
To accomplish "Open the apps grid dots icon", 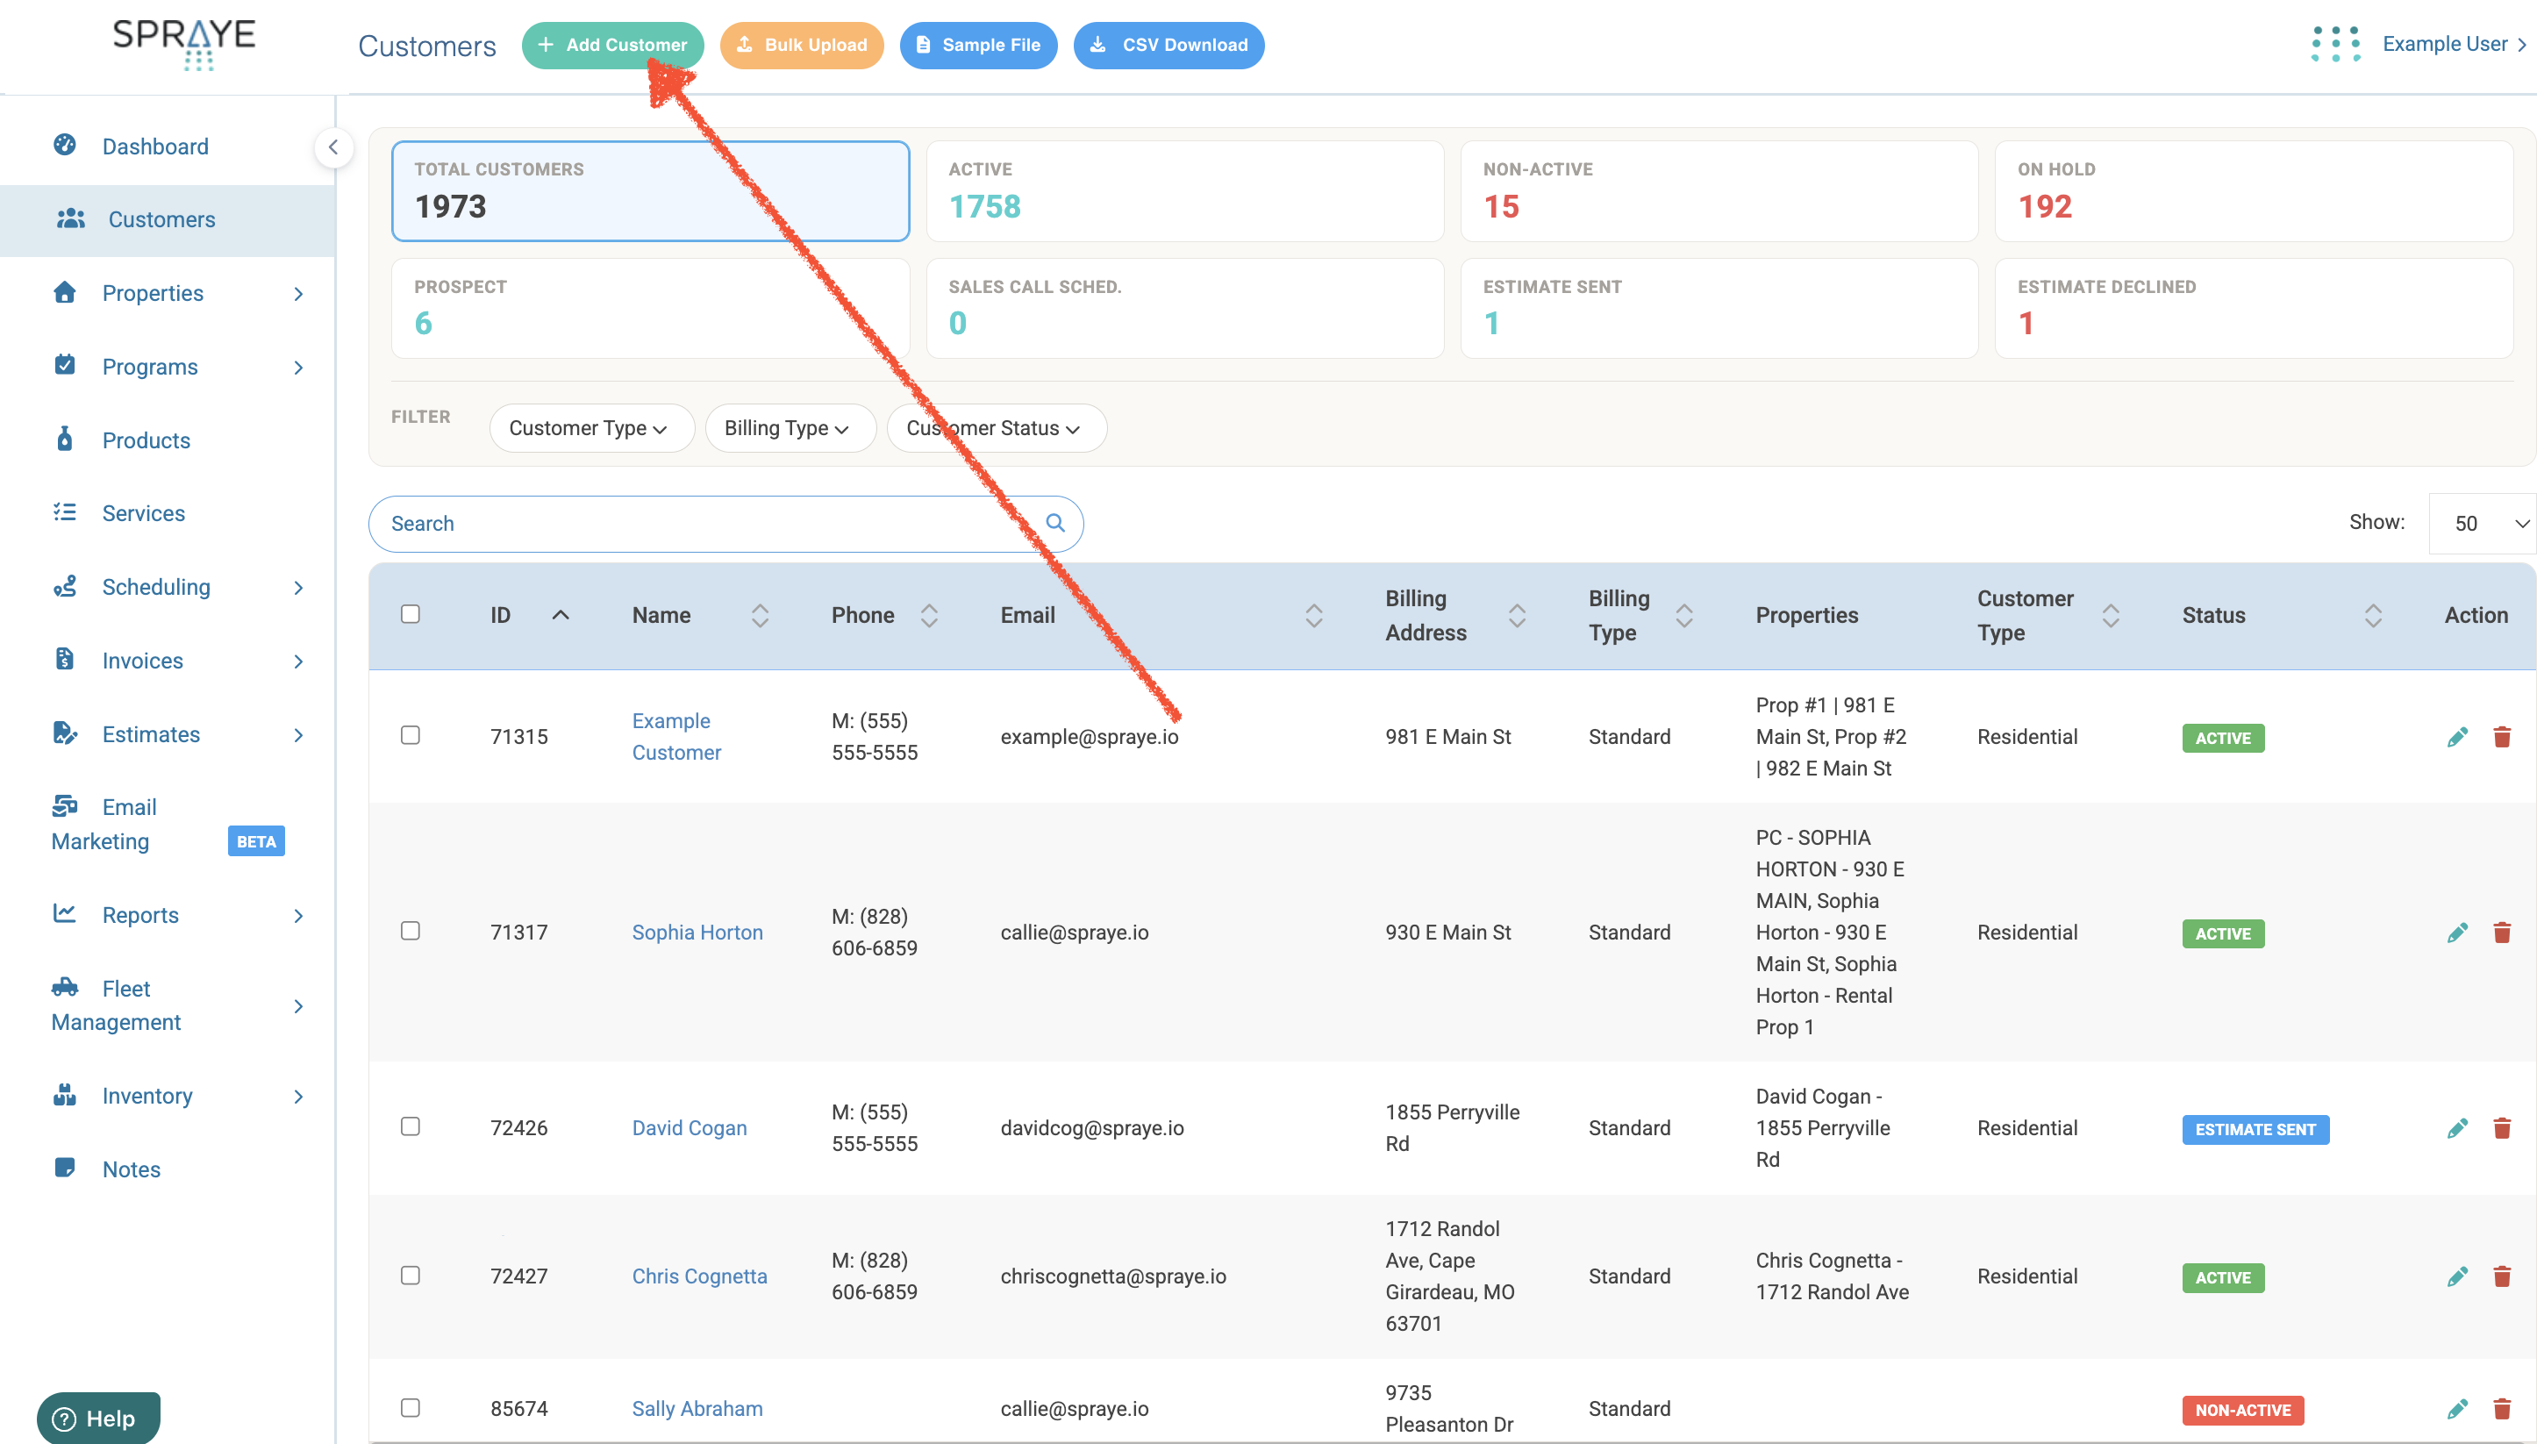I will click(x=2334, y=45).
